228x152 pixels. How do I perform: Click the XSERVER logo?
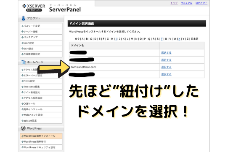(34, 8)
